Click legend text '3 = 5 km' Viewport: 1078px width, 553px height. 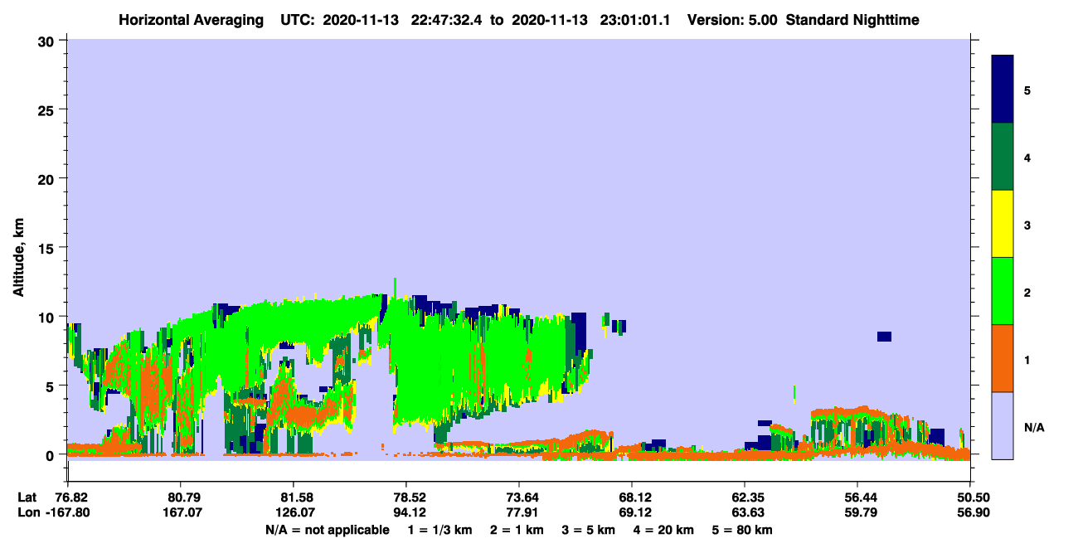589,530
